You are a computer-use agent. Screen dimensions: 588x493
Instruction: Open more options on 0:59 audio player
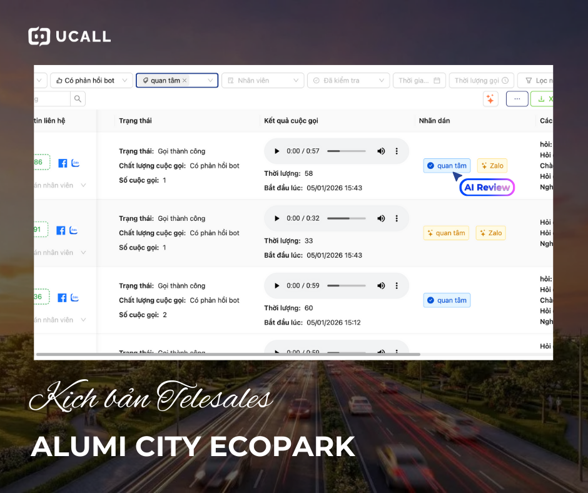[396, 286]
